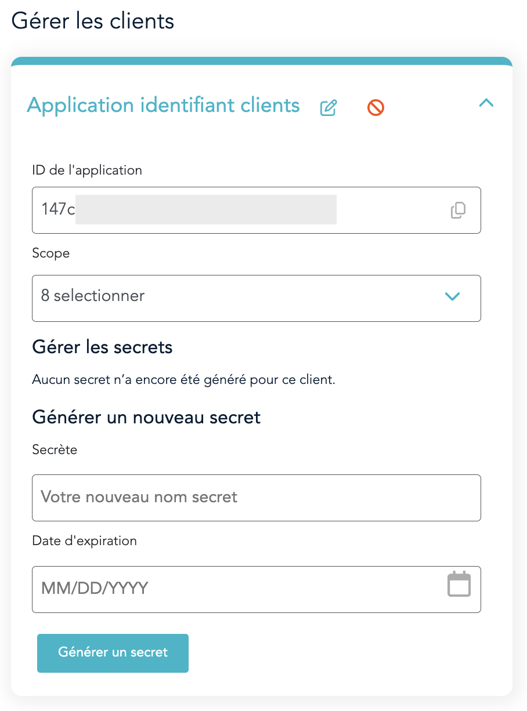Click the Gérer les secrets heading

point(103,347)
